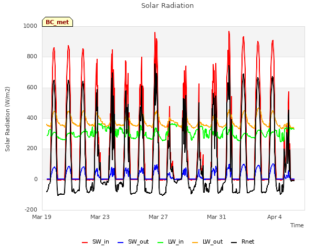
Task: Click the Solar Radiation (W/m2) axis label
Action: (7, 119)
